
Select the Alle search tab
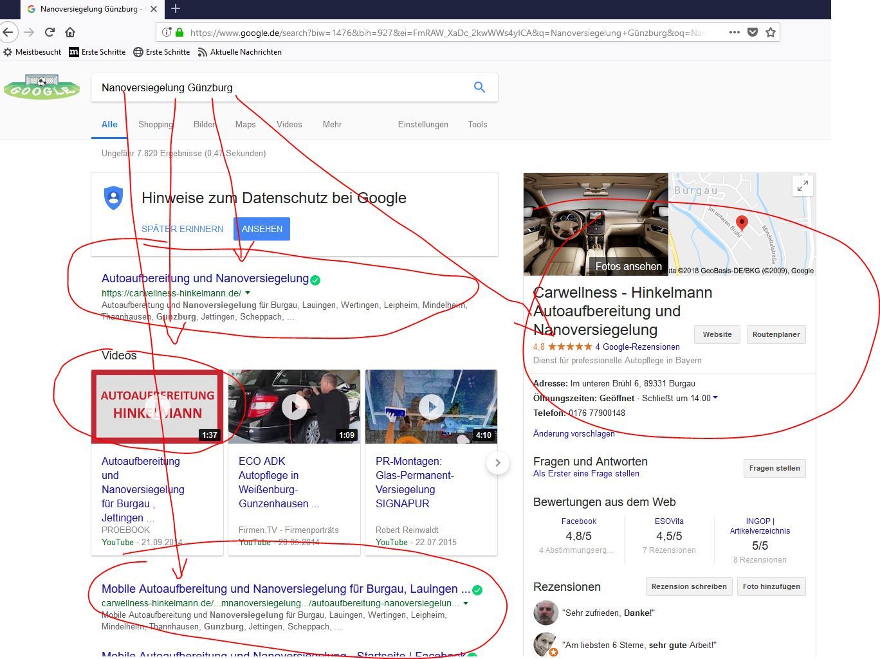pos(109,125)
